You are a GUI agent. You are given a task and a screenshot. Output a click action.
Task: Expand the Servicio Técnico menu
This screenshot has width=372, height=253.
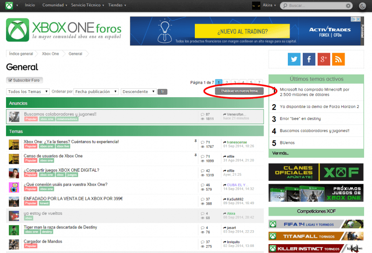click(x=87, y=5)
